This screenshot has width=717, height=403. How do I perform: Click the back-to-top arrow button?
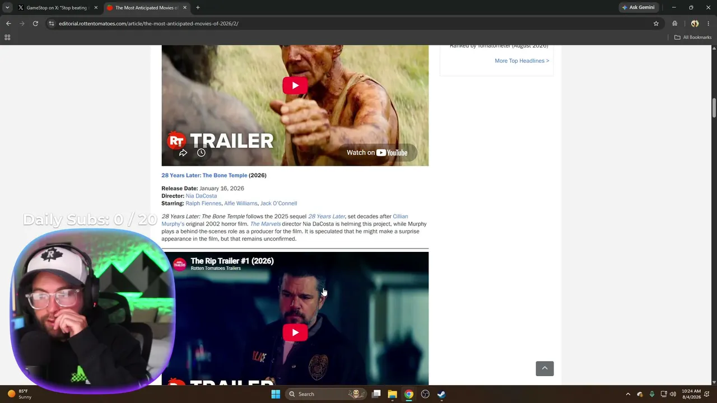click(544, 368)
